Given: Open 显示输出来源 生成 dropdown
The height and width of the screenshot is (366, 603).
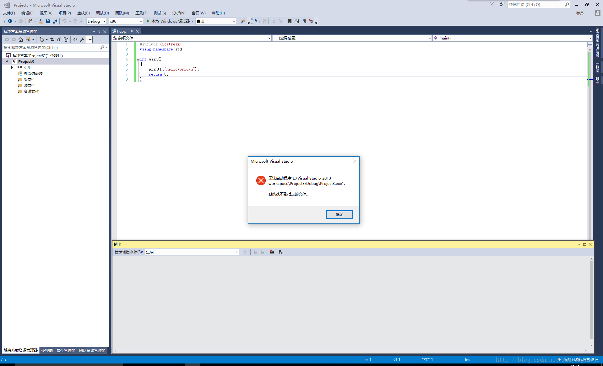Looking at the screenshot, I should click(x=192, y=252).
